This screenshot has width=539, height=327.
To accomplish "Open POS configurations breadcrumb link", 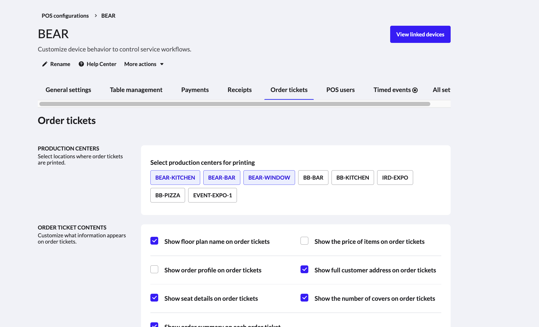I will pyautogui.click(x=65, y=16).
